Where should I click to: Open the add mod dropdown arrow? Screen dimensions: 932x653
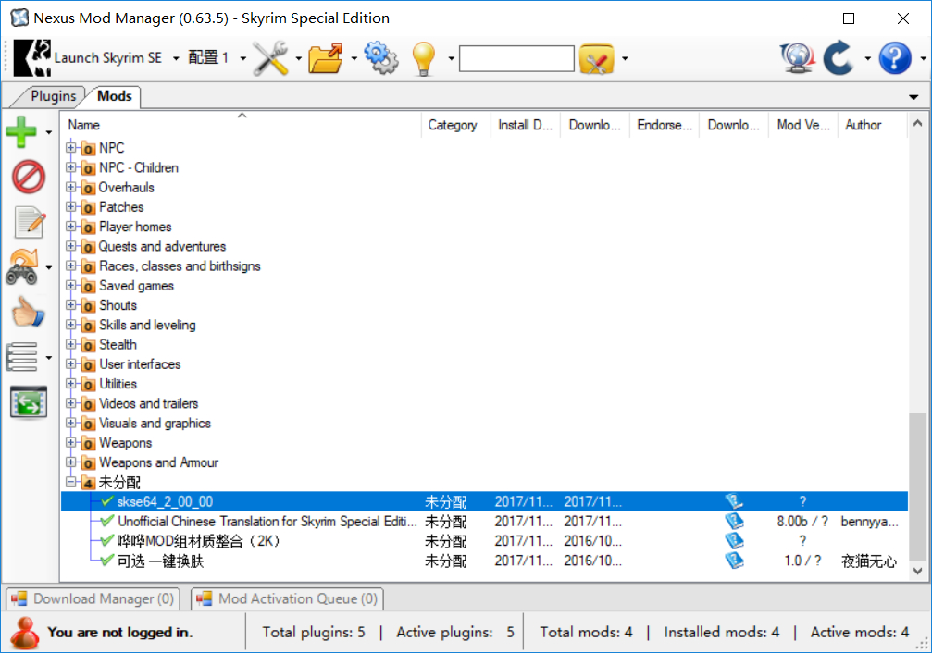tap(49, 132)
